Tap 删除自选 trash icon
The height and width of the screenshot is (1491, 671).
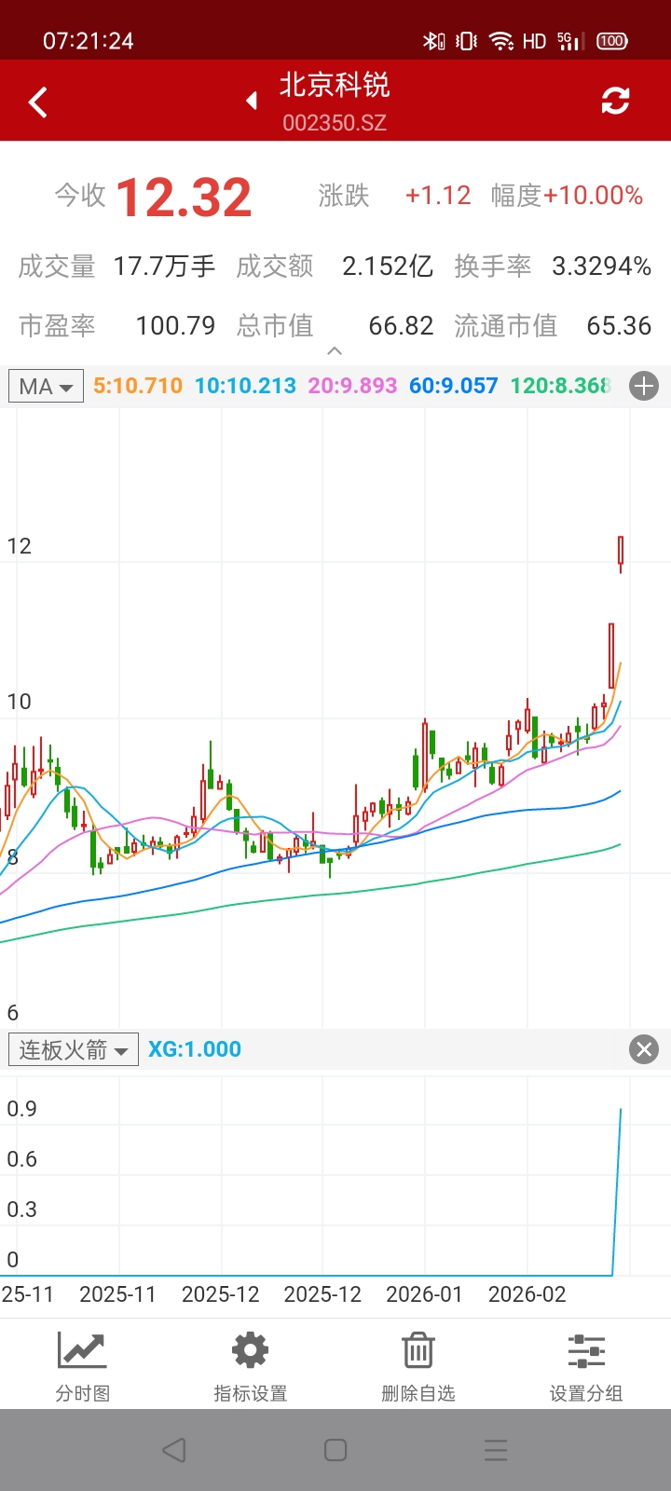pos(418,1366)
